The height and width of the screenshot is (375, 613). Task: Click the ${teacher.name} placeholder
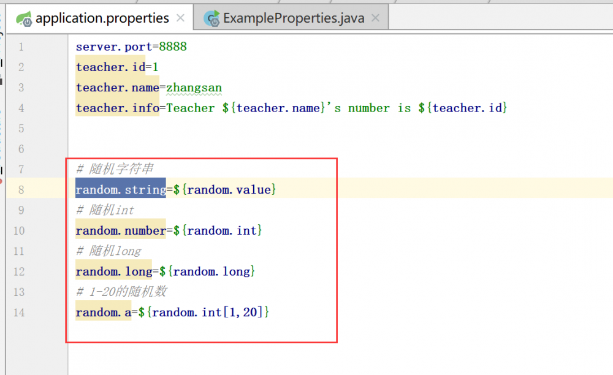[x=273, y=108]
